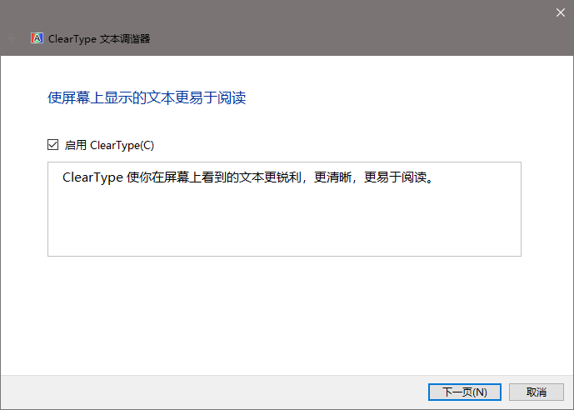Click the 下一页(N) button
574x410 pixels.
click(465, 392)
